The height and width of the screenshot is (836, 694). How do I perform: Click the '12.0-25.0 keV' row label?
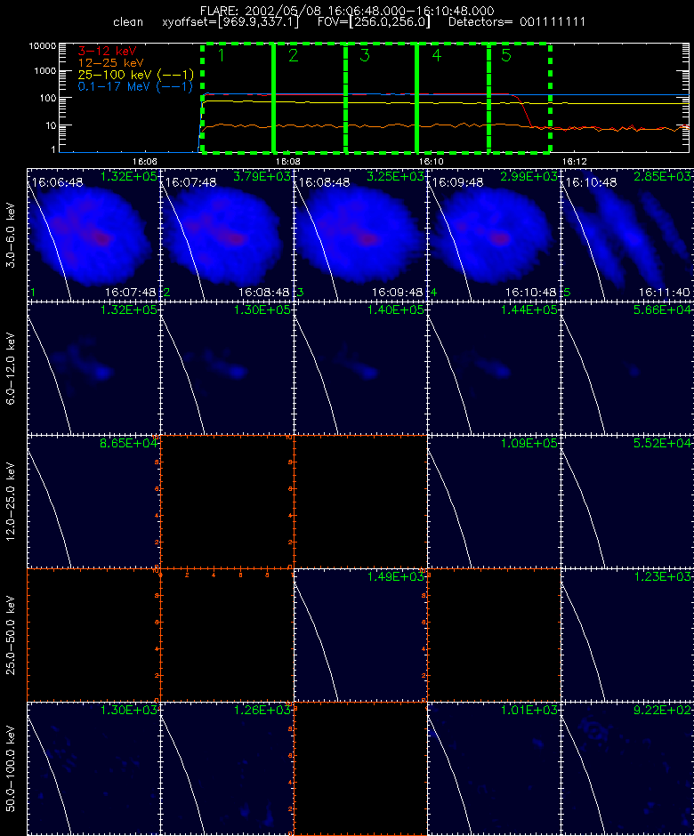[x=12, y=502]
